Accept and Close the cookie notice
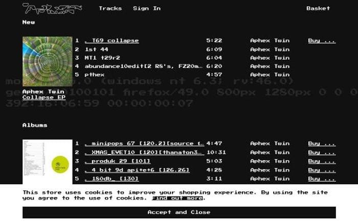358x224 pixels. pos(179,212)
